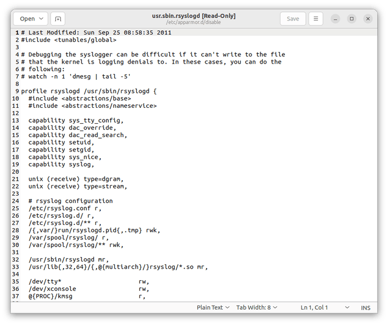Click the 'Debugging the syslogger' comment line
This screenshot has height=325, width=388.
coord(153,55)
